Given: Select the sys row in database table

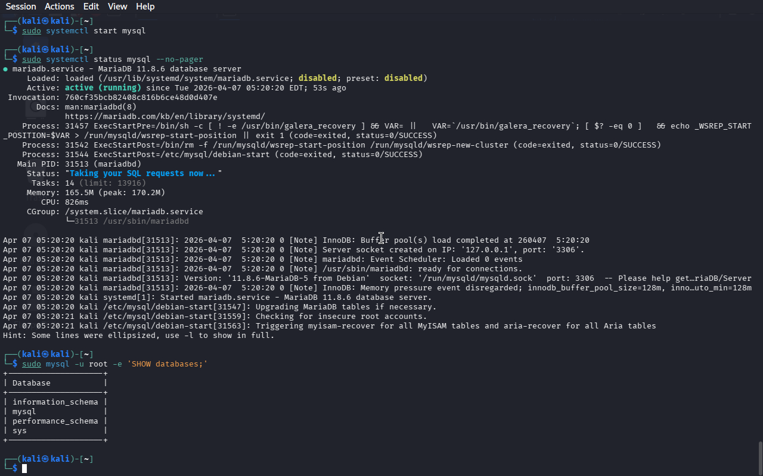Looking at the screenshot, I should point(20,431).
